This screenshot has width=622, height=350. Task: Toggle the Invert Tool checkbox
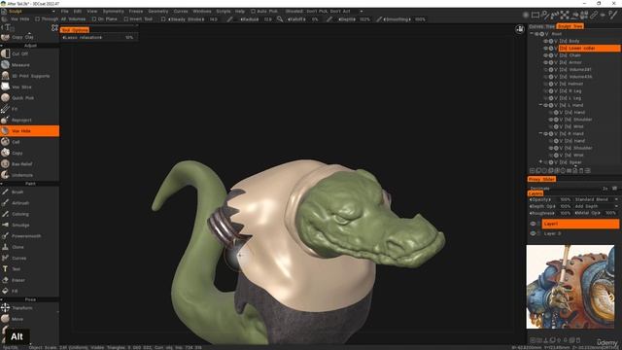point(125,19)
